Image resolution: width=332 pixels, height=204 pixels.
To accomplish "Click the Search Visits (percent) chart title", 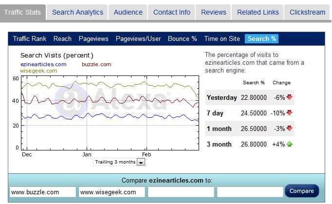I will pos(57,56).
